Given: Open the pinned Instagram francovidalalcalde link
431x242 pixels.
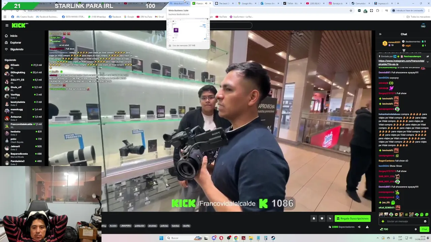Looking at the screenshot, I should 401,63.
